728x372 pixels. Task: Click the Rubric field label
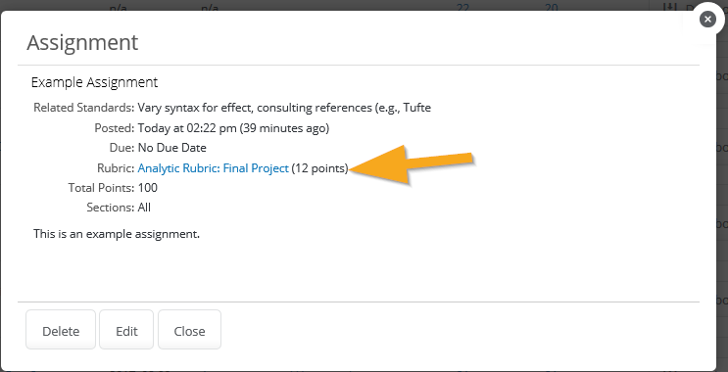pyautogui.click(x=116, y=168)
